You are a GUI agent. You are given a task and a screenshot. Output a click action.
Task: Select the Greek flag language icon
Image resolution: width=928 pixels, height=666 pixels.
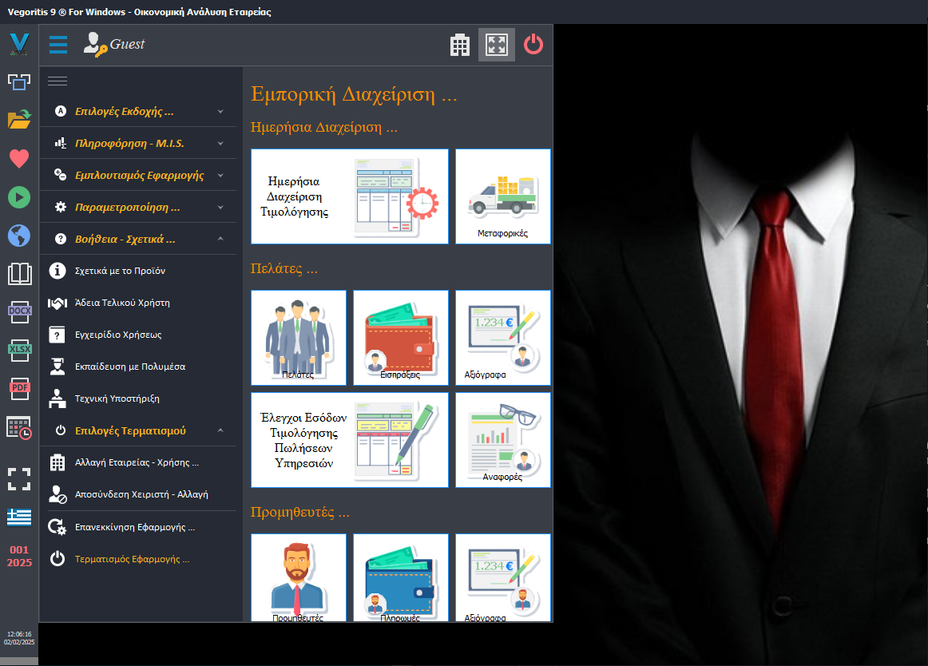(19, 517)
